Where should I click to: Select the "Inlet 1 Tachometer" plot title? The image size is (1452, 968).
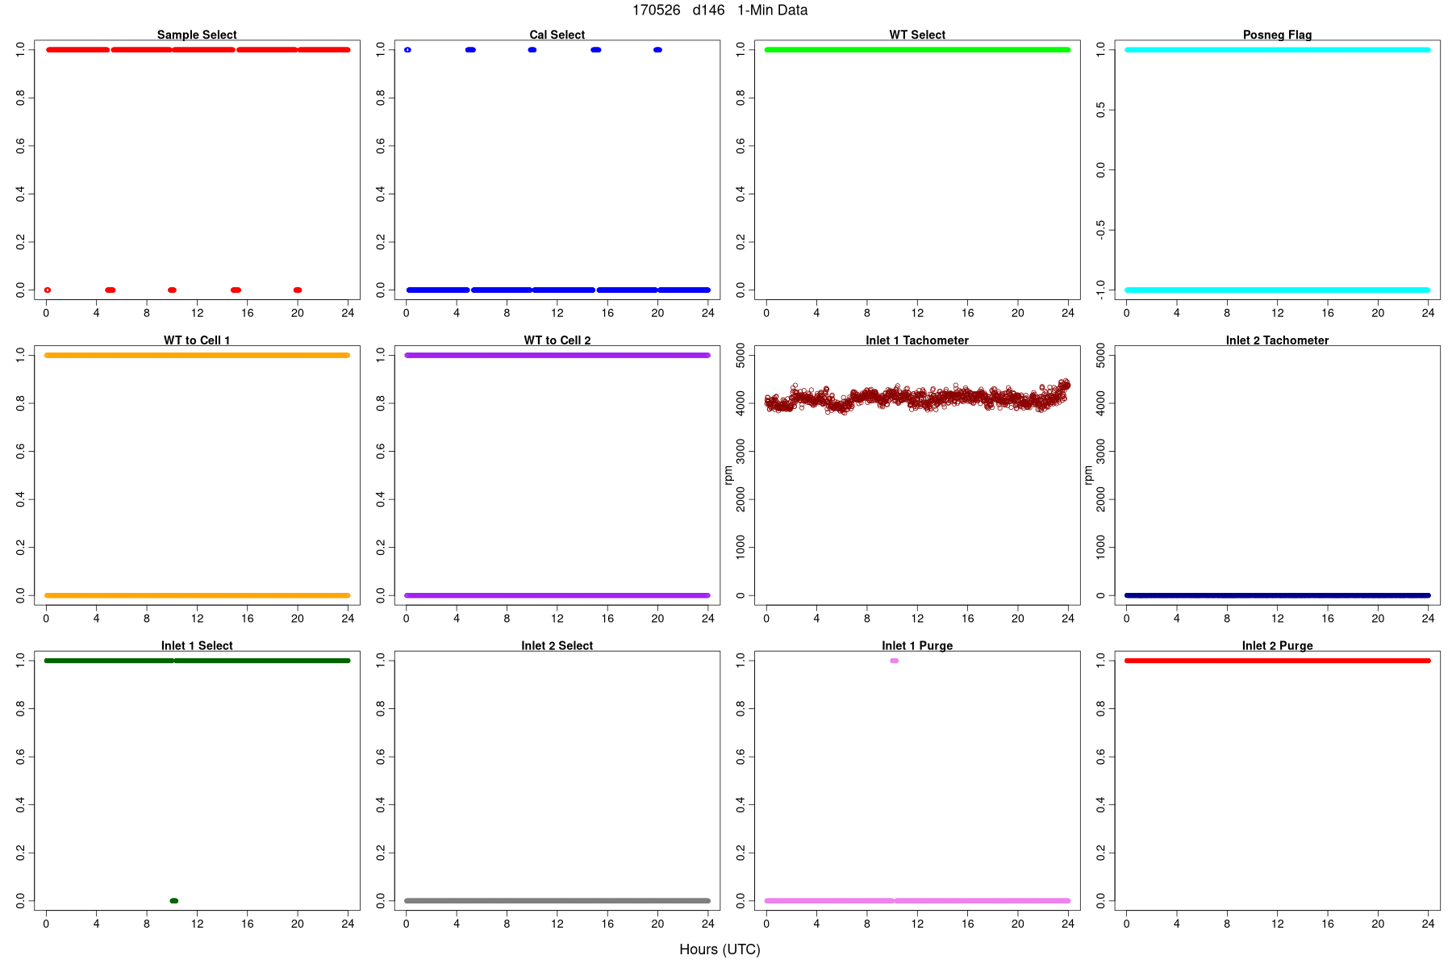[917, 340]
